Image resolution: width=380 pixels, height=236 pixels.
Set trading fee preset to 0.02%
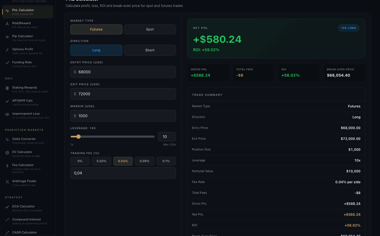(x=102, y=161)
